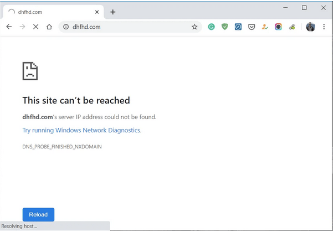Click the blue compass extension icon
This screenshot has height=232, width=334.
coord(238,27)
